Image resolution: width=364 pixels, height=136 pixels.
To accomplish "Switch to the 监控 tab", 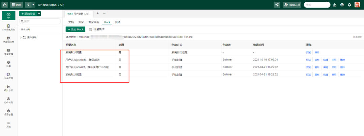I will pos(118,22).
